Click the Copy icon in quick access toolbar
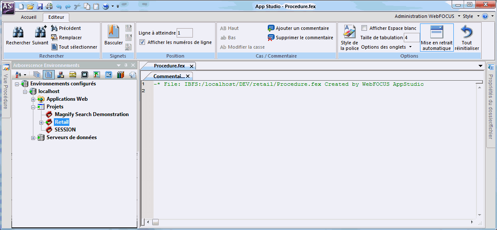 click(87, 6)
